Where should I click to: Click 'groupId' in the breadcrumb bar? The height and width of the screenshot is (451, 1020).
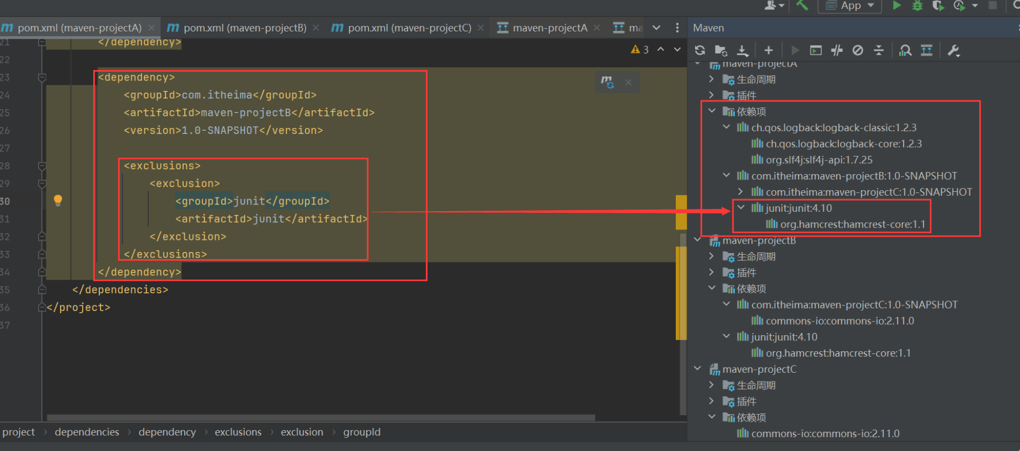362,432
